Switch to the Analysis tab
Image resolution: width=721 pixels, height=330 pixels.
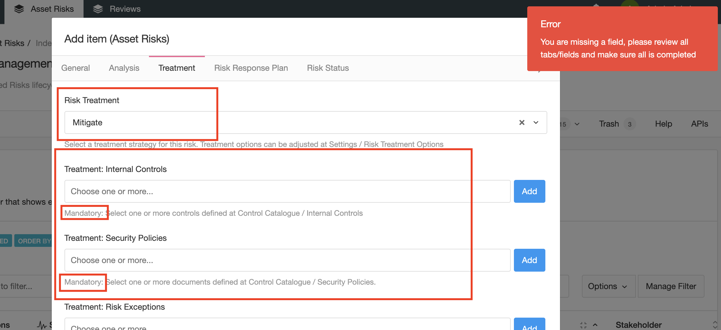[124, 68]
